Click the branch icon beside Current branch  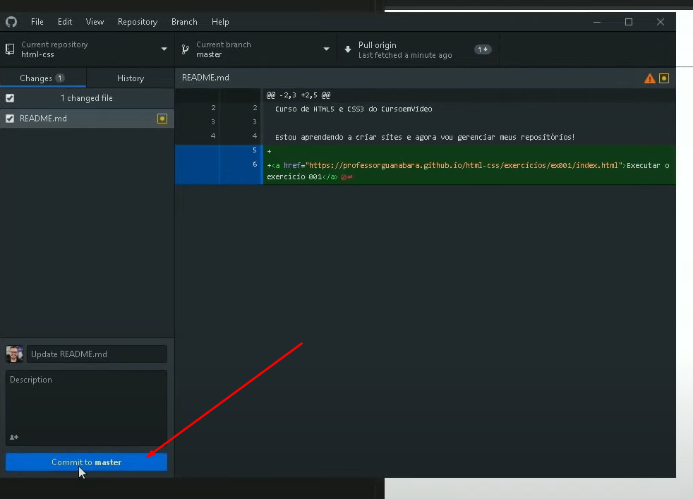pos(185,49)
